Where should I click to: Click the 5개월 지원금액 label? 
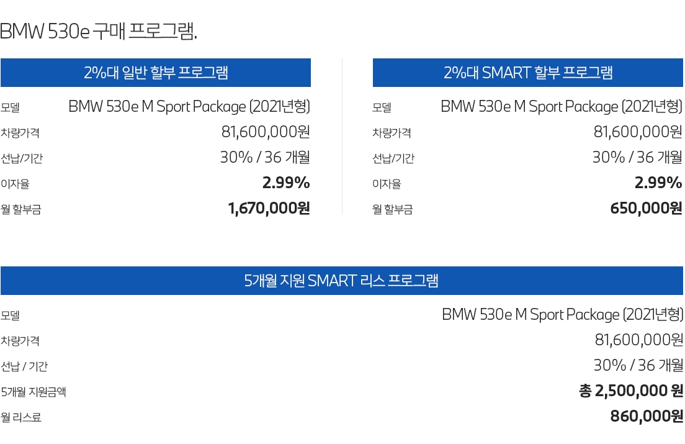click(34, 392)
